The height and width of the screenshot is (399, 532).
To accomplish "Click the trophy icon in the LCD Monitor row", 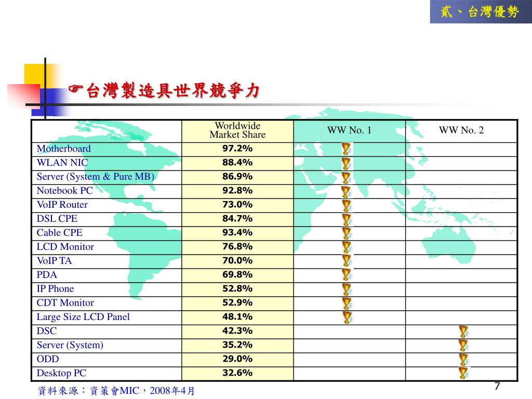I will pyautogui.click(x=347, y=247).
